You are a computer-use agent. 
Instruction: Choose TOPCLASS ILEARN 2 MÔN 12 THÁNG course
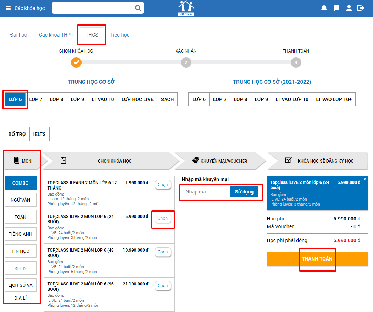(163, 185)
